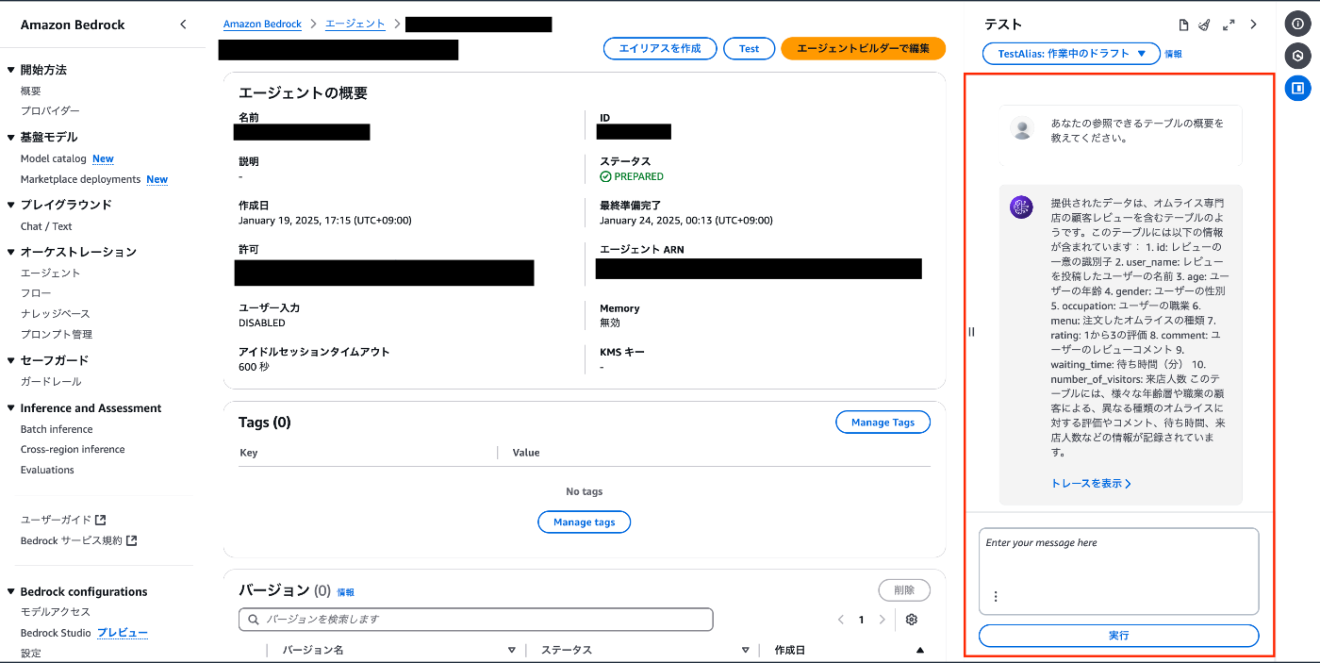Open ステータス column sort dropdown

[745, 650]
